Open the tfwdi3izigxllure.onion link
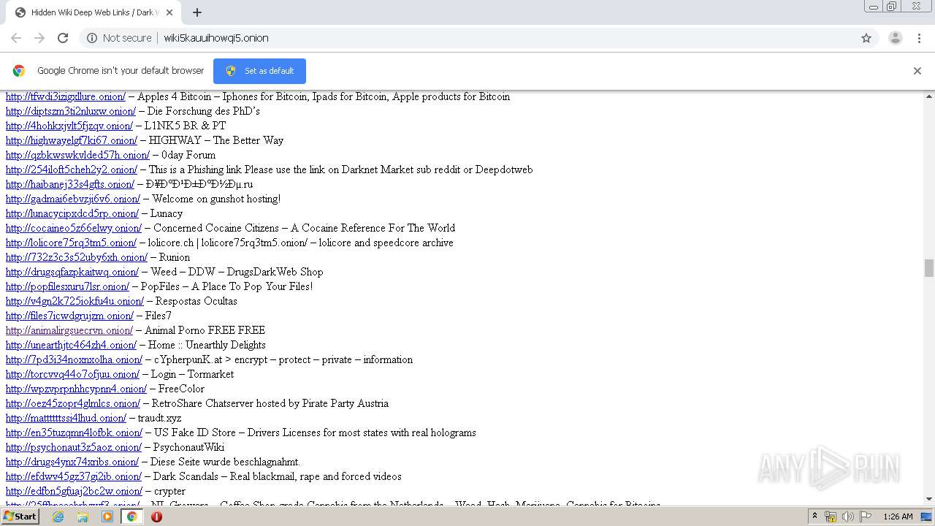Viewport: 935px width, 526px height. [x=66, y=96]
